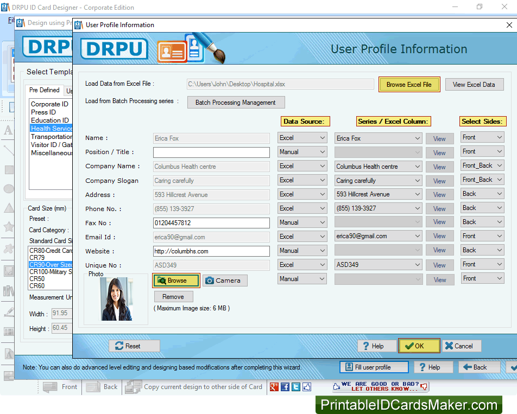Viewport: 517px width, 414px height.
Task: Click the Camera button to capture photo
Action: coord(225,281)
